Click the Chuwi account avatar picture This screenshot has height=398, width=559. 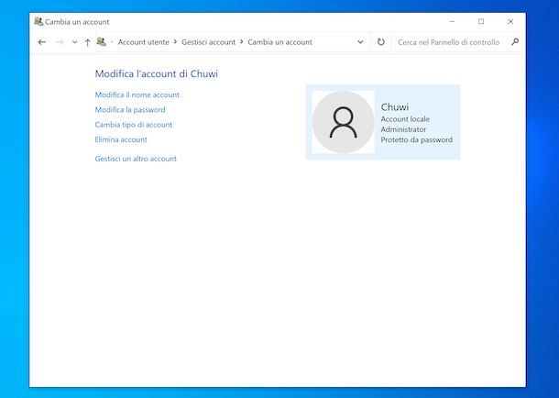tap(344, 122)
